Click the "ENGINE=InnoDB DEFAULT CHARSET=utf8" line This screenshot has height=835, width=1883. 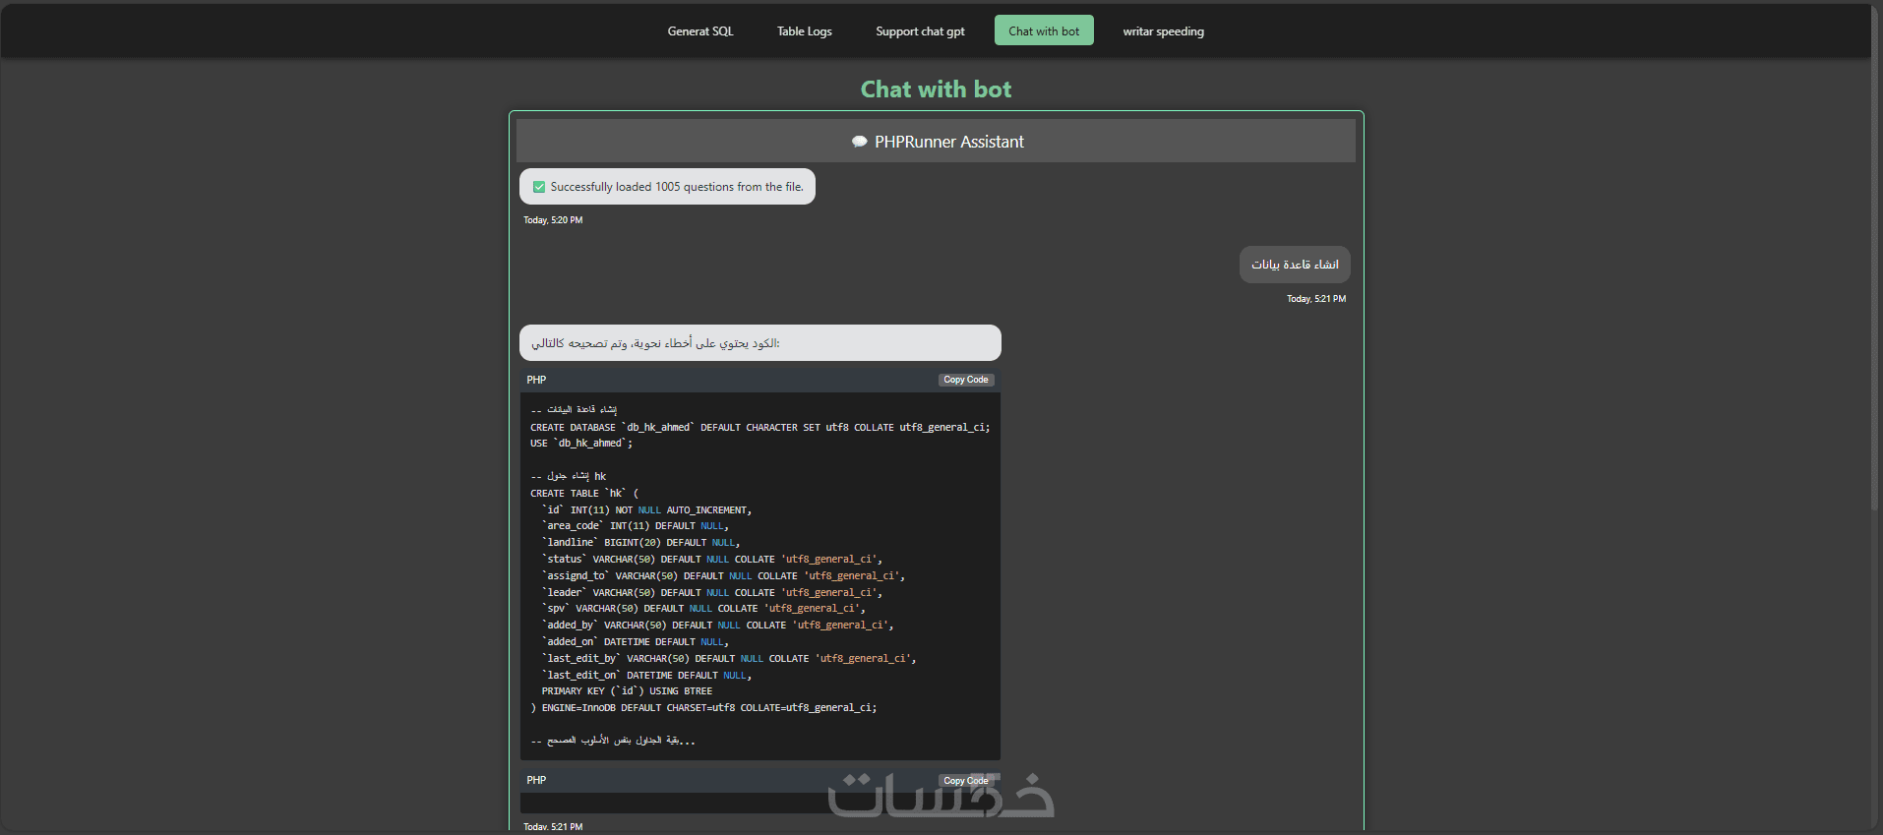[703, 708]
